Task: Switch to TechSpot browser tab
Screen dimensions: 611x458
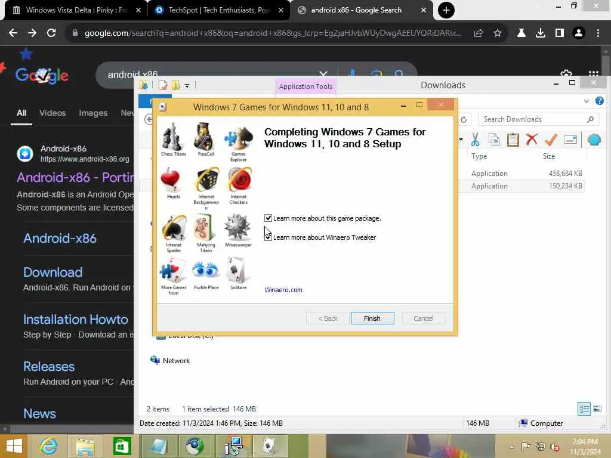Action: click(219, 10)
